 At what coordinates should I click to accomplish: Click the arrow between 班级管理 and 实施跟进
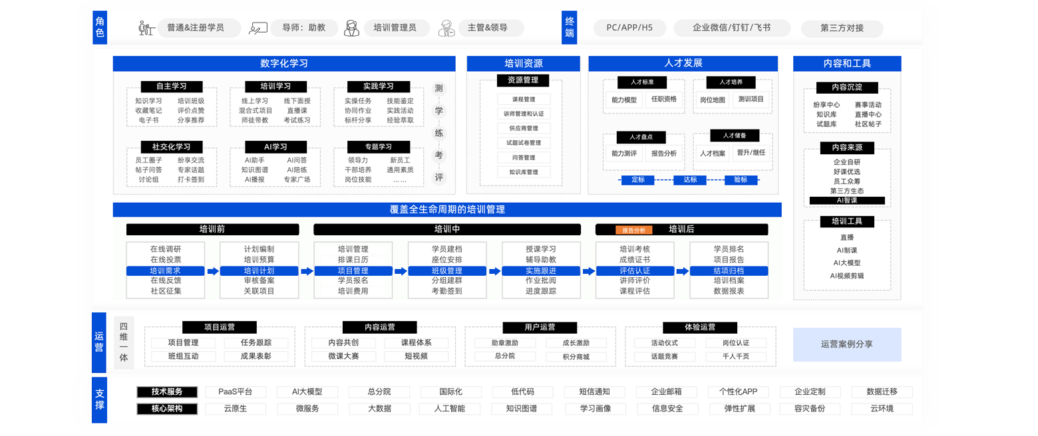494,271
